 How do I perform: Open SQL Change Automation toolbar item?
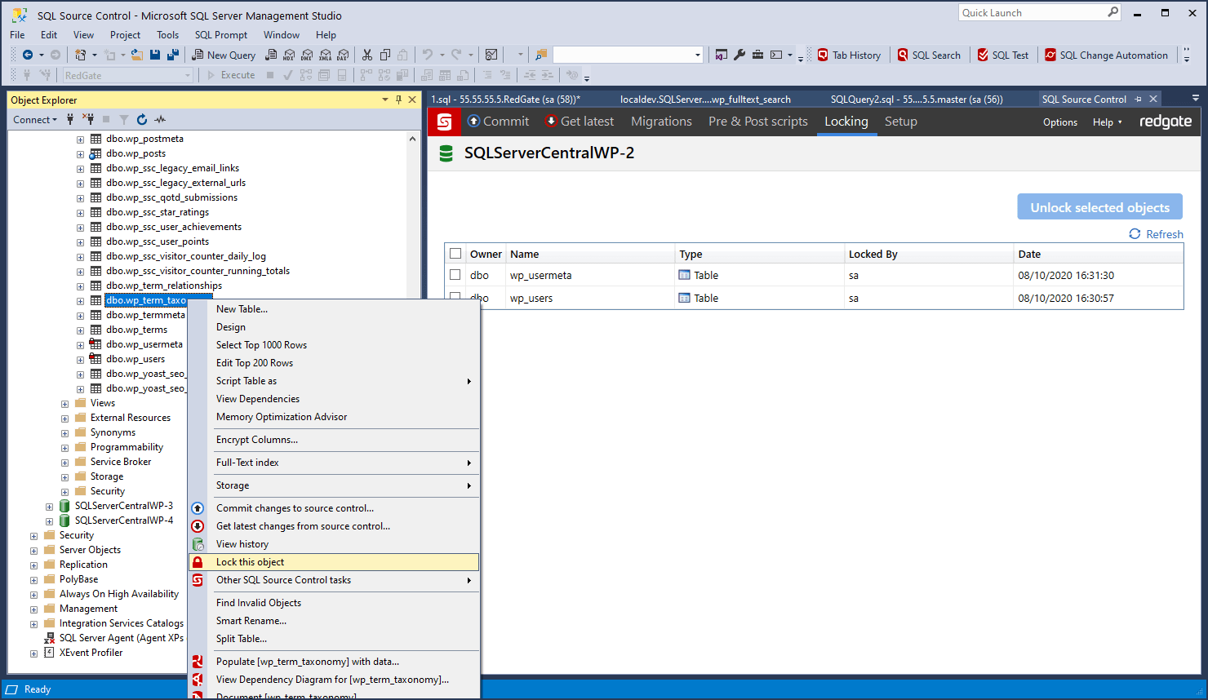point(1107,55)
